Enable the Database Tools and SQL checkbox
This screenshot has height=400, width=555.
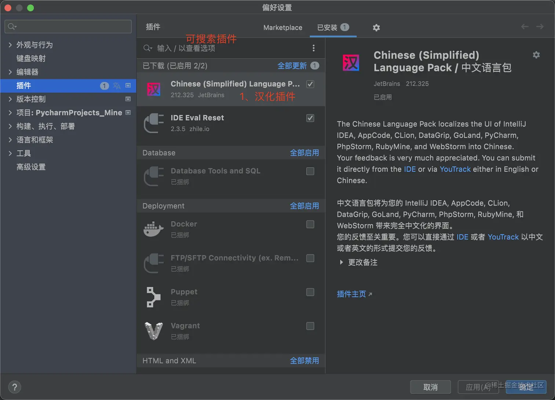coord(310,171)
